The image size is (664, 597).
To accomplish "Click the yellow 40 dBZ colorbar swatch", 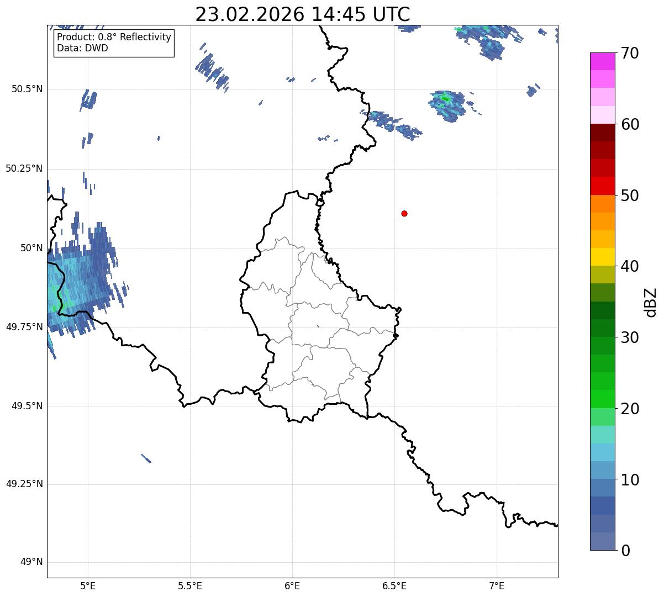I will coord(602,257).
